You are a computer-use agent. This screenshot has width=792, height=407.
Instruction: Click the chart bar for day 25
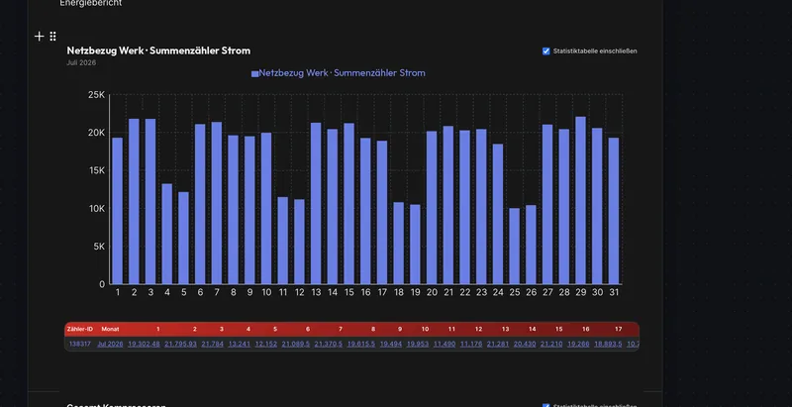(x=514, y=246)
